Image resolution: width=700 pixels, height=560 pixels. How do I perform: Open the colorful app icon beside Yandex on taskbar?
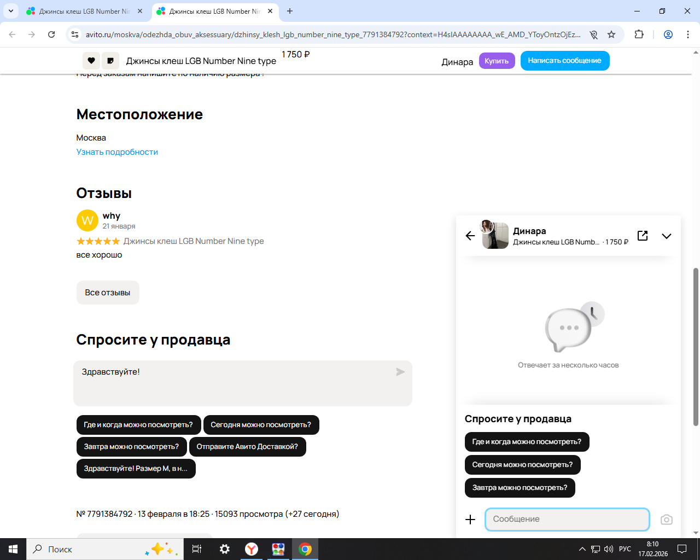click(x=278, y=549)
